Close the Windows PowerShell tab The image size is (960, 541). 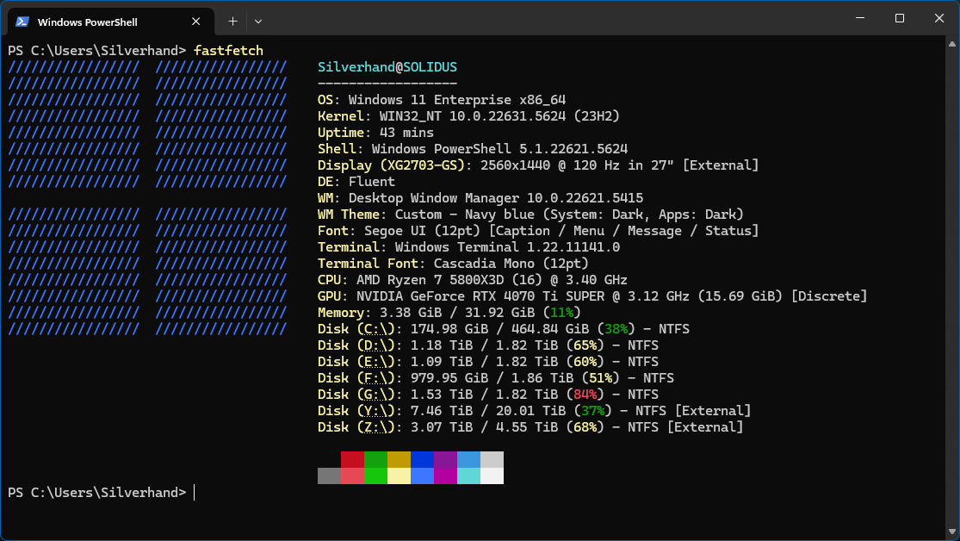tap(196, 22)
